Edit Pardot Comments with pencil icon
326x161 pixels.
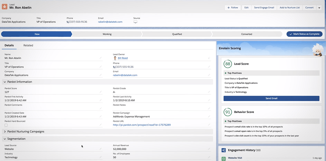point(101,108)
